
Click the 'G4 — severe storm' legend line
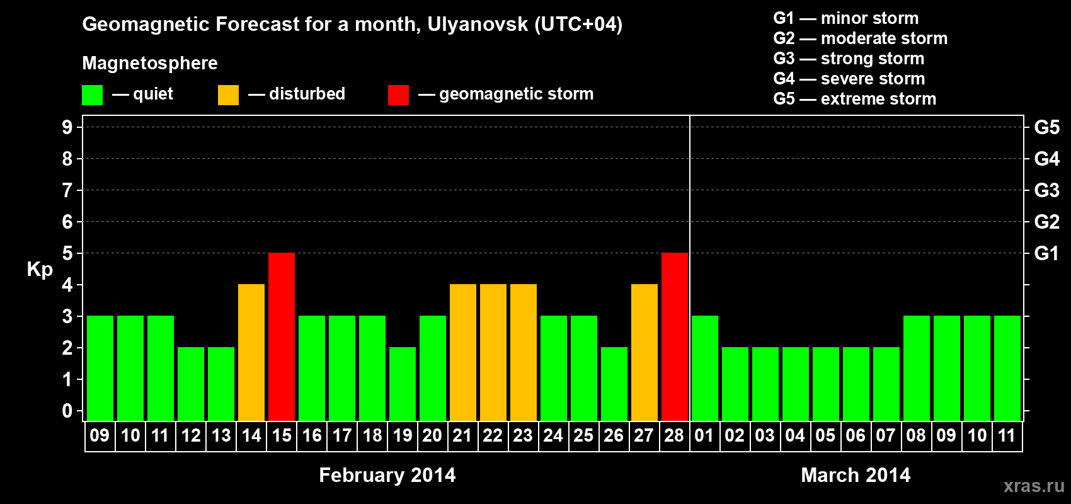pos(849,79)
